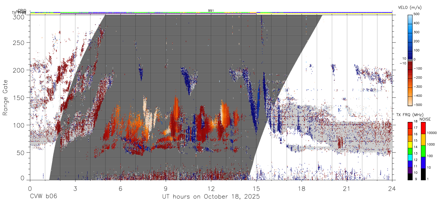Click the green 13–14 MHz TX FRQ swatch
This screenshot has height=204, width=441.
[410, 151]
